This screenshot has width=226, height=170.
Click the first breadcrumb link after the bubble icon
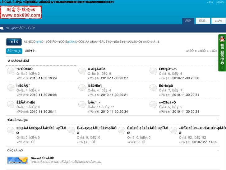point(16,28)
